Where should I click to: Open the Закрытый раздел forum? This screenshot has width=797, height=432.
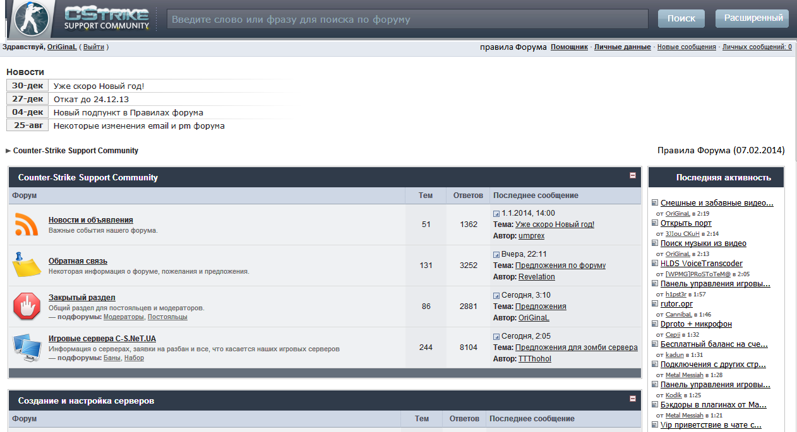pos(82,298)
